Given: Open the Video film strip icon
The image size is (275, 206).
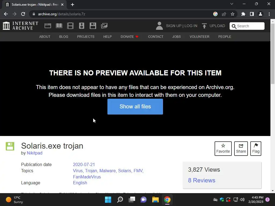Looking at the screenshot, I should 70,26.
